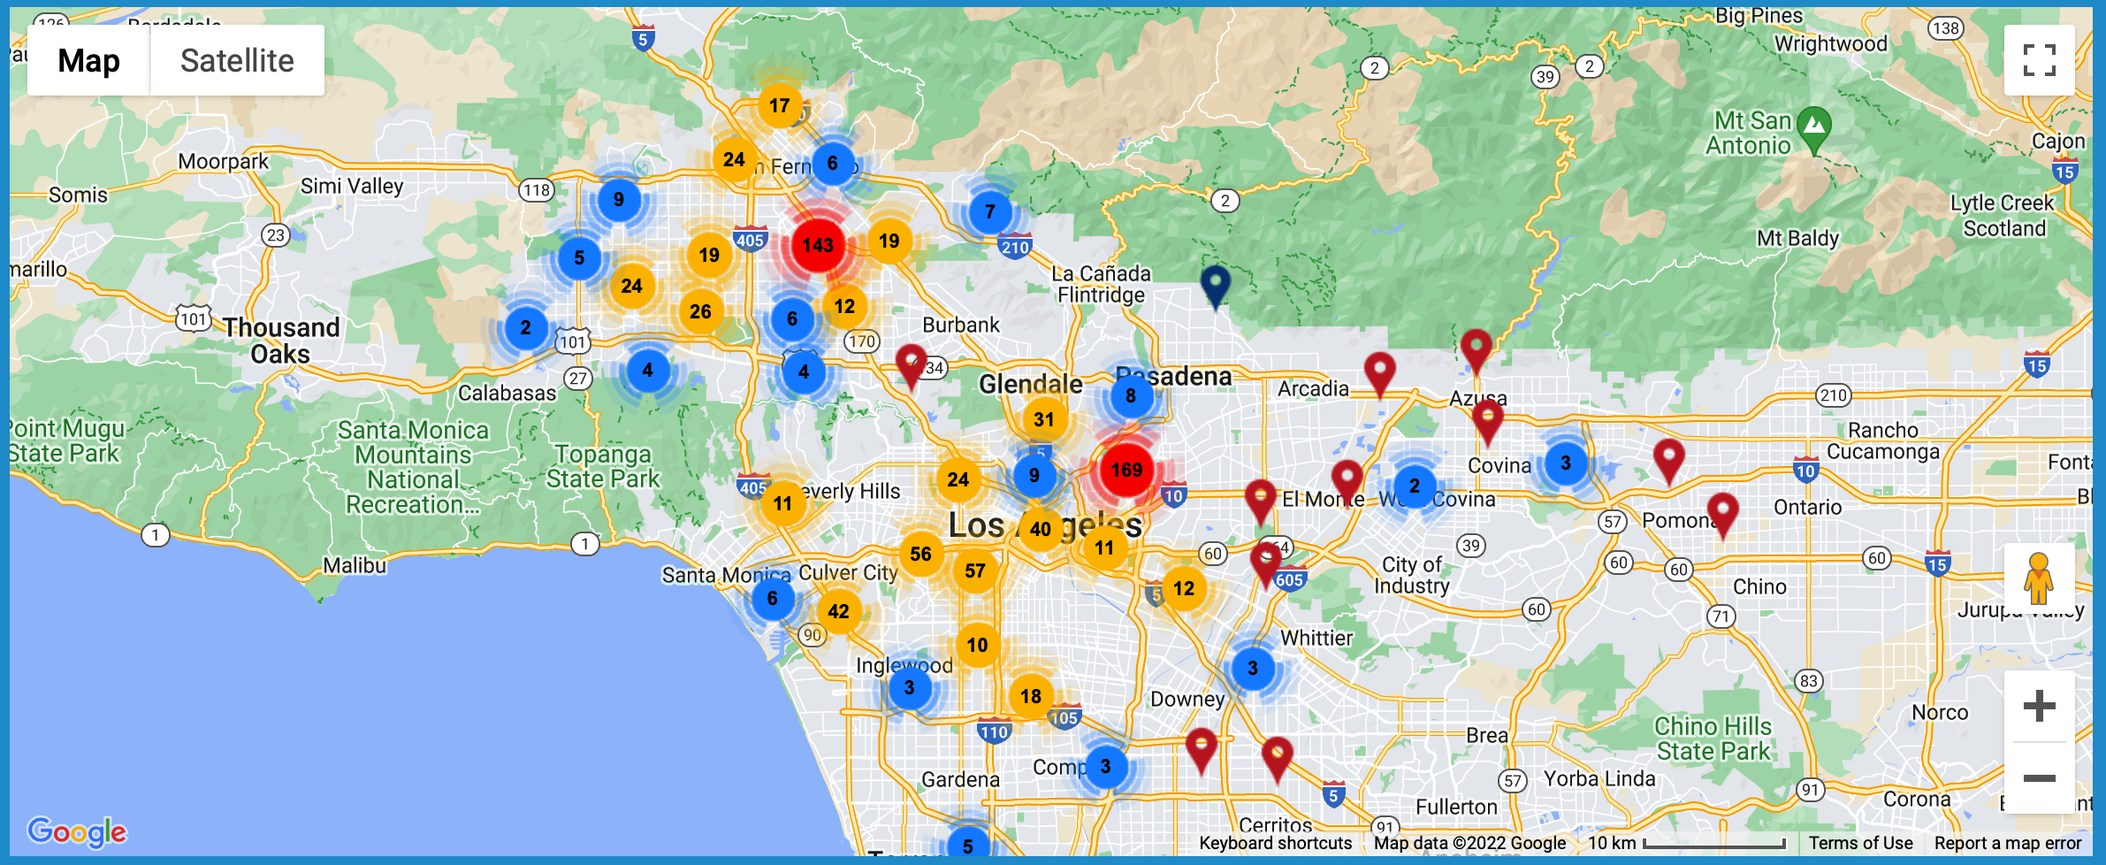
Task: Expand the yellow cluster marked 57
Action: pos(975,570)
